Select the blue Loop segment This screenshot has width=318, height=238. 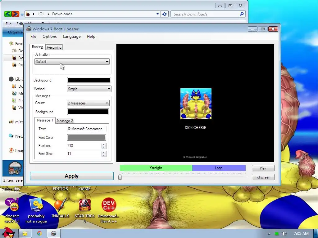click(219, 168)
